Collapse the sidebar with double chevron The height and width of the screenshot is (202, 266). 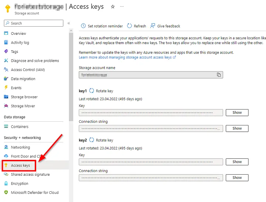coord(69,23)
